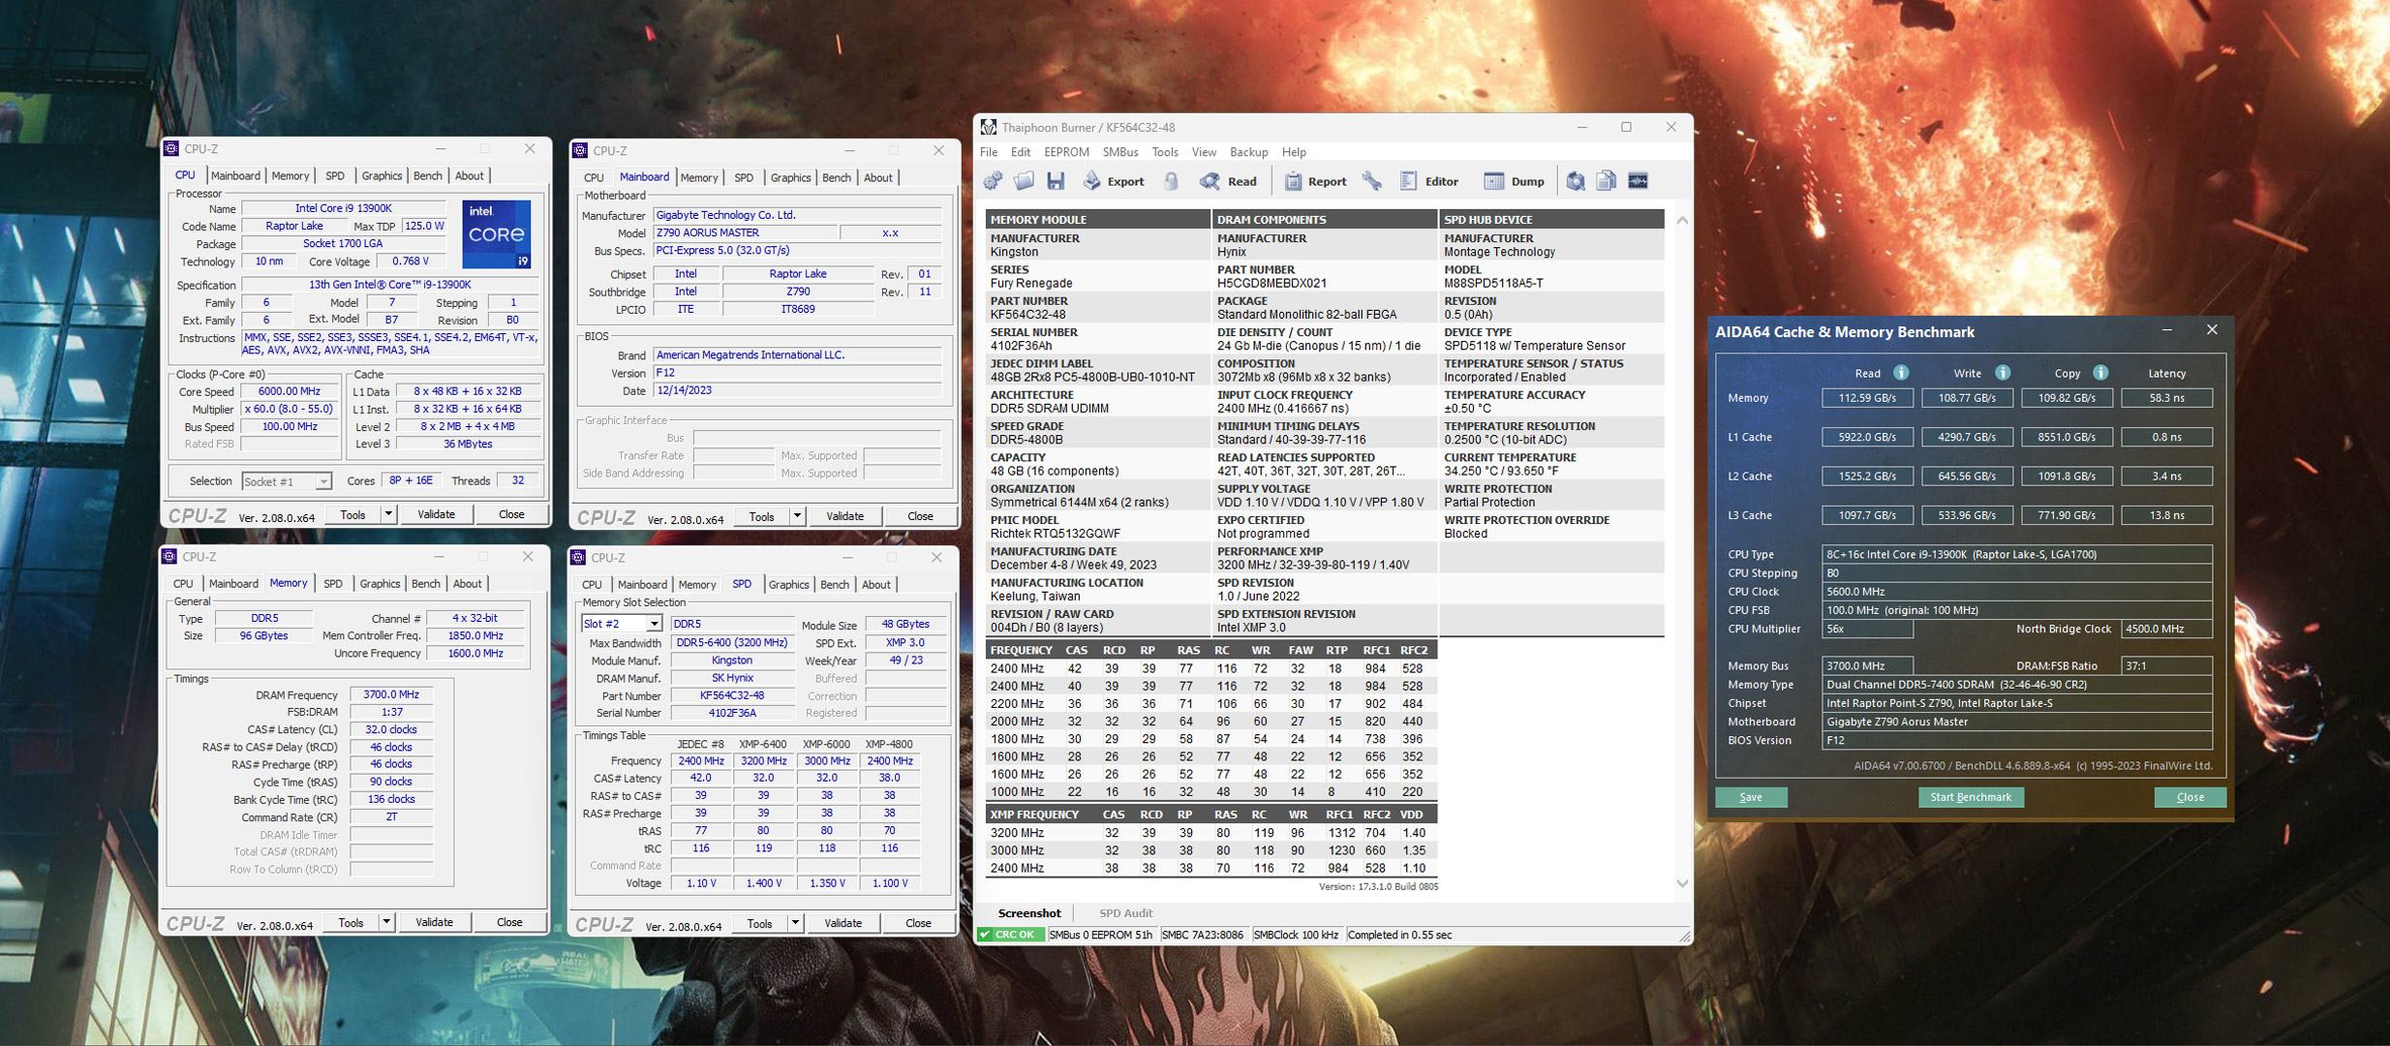Click the CPU-Z title icon of the SPD window
The height and width of the screenshot is (1046, 2390).
[x=578, y=557]
